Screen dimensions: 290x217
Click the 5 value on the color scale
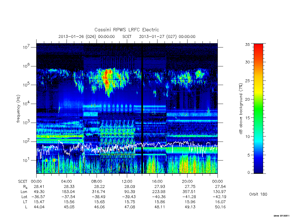tap(249, 155)
